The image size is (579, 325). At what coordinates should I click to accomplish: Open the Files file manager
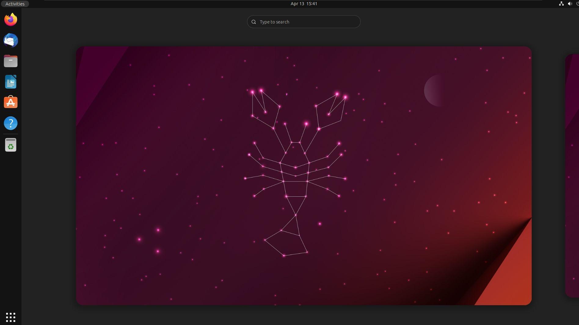(10, 61)
